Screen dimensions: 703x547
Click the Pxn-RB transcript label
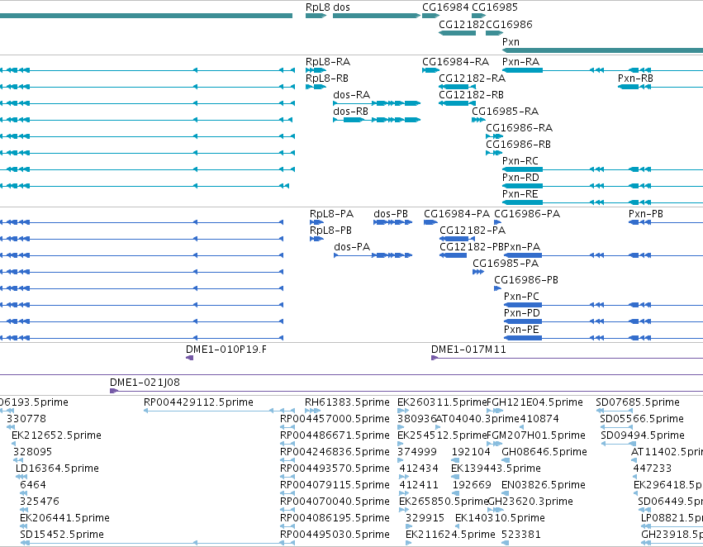635,78
